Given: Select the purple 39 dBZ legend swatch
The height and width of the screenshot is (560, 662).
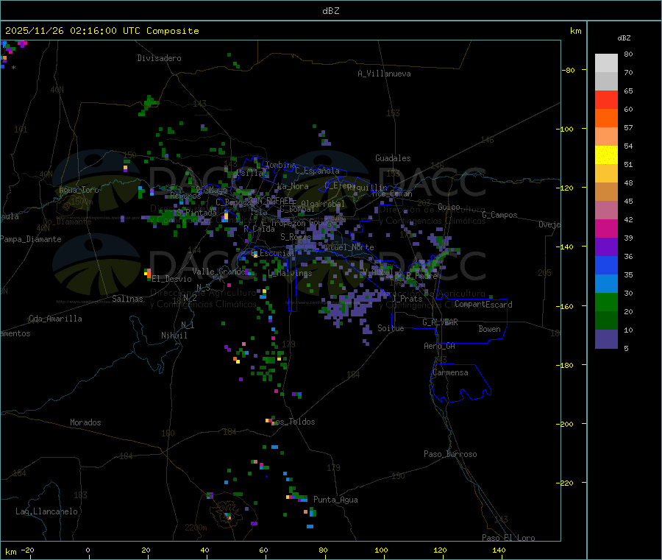Looking at the screenshot, I should click(x=606, y=247).
